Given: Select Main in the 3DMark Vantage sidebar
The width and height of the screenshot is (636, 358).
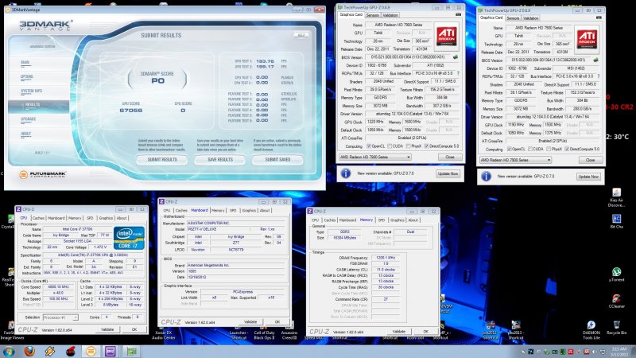Looking at the screenshot, I should pos(25,63).
